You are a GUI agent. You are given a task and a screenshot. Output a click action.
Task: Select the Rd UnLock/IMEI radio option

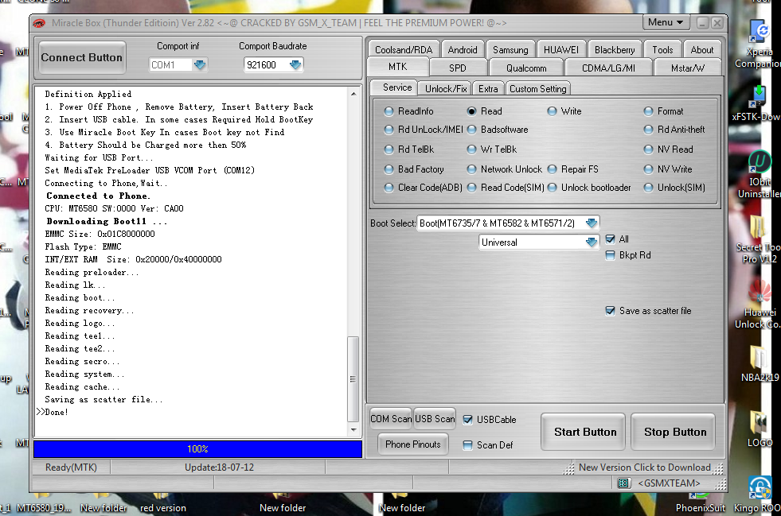coord(389,130)
